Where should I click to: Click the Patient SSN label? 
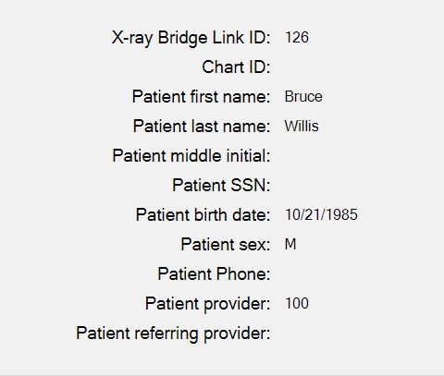tap(221, 185)
